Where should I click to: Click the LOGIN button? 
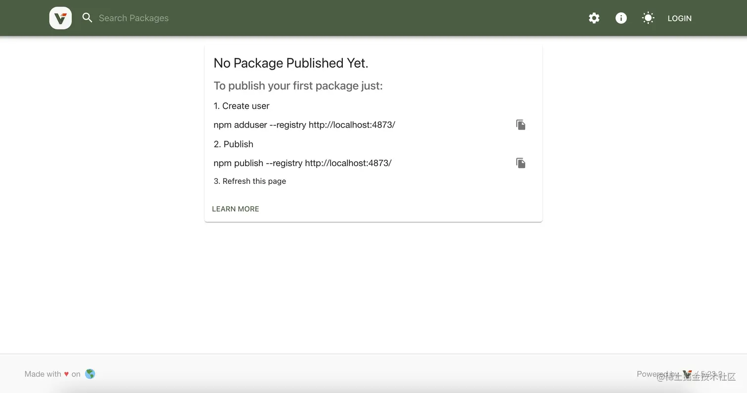679,18
